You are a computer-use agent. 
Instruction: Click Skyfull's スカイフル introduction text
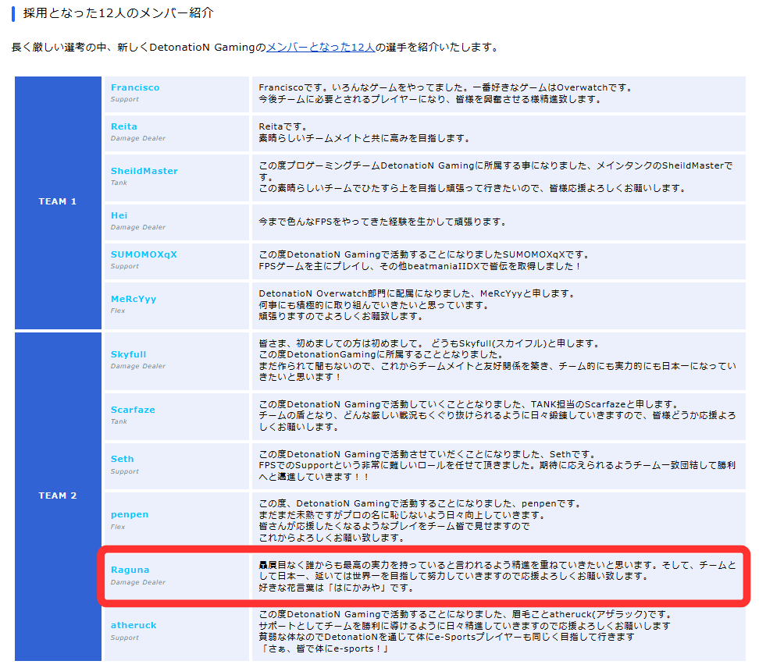click(497, 360)
